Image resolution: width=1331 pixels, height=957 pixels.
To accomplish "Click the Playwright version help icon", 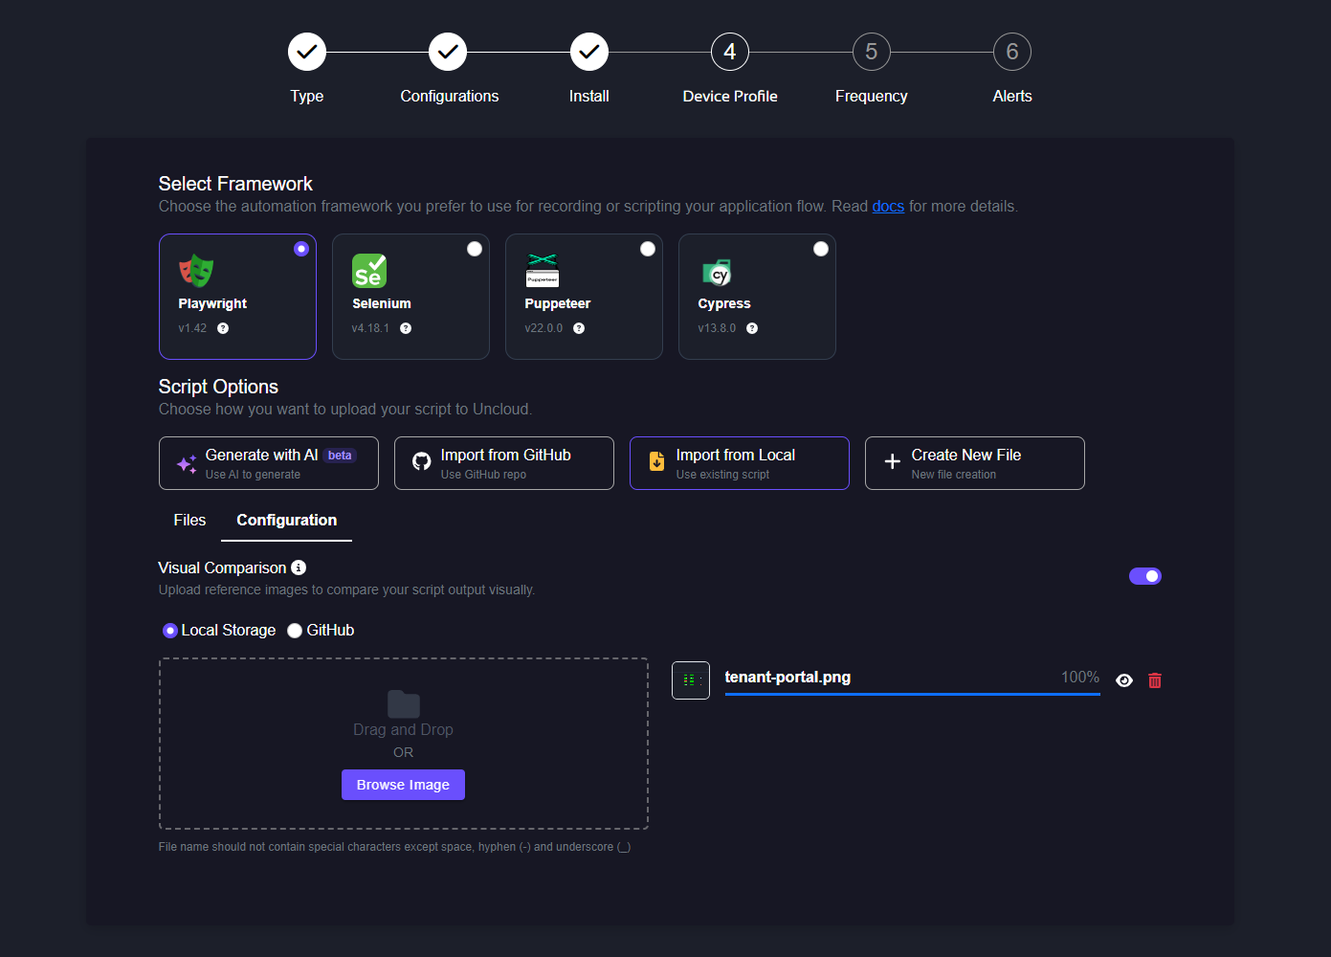I will (223, 328).
